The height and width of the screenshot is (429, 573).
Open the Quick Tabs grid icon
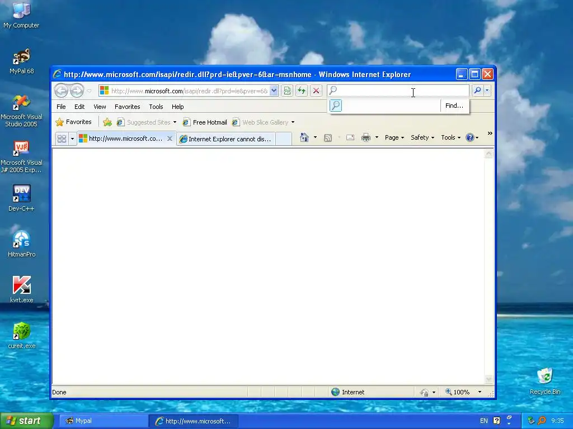(62, 139)
